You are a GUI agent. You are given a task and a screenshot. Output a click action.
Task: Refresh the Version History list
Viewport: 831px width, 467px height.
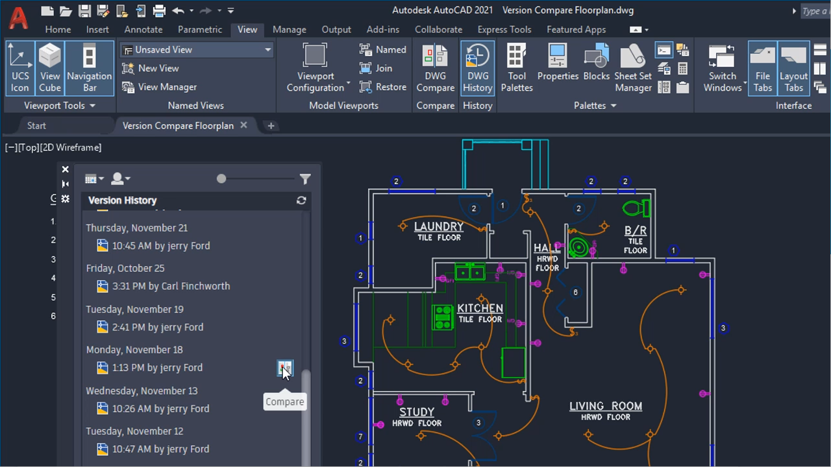click(301, 200)
